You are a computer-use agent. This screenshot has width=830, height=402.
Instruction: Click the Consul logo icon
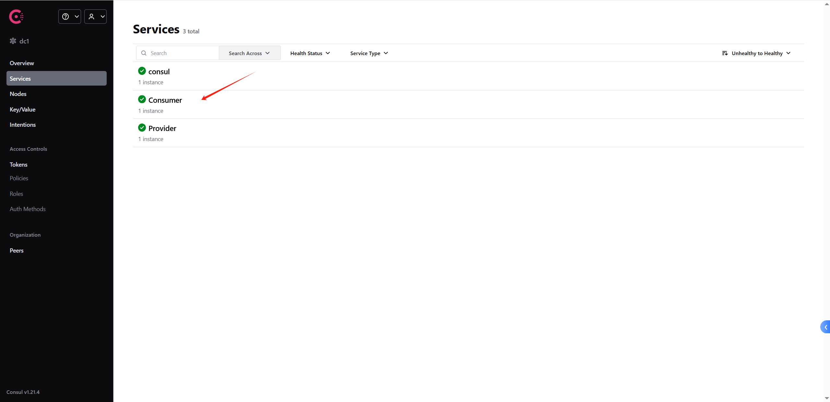16,17
